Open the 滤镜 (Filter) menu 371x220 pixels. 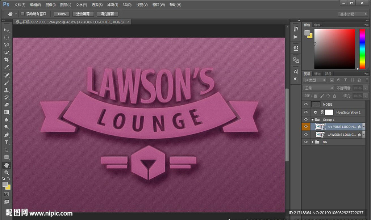point(113,5)
